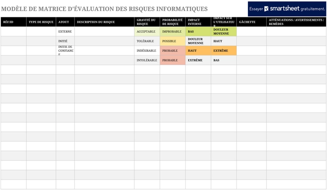Select the IMPROBABLE probability cell
The width and height of the screenshot is (327, 190).
click(172, 32)
